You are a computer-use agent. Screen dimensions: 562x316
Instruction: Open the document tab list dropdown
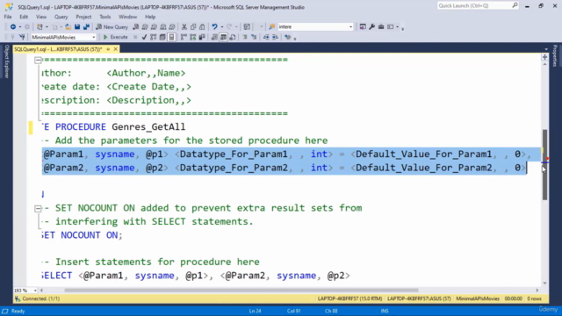tap(546, 49)
